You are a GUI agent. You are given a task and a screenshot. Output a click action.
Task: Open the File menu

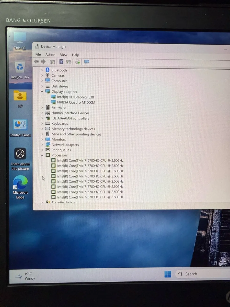click(38, 54)
